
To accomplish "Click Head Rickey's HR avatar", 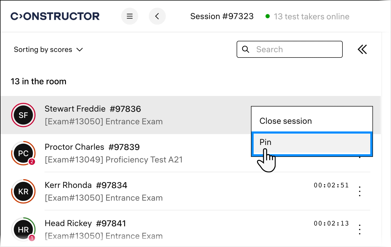I will coord(23,230).
